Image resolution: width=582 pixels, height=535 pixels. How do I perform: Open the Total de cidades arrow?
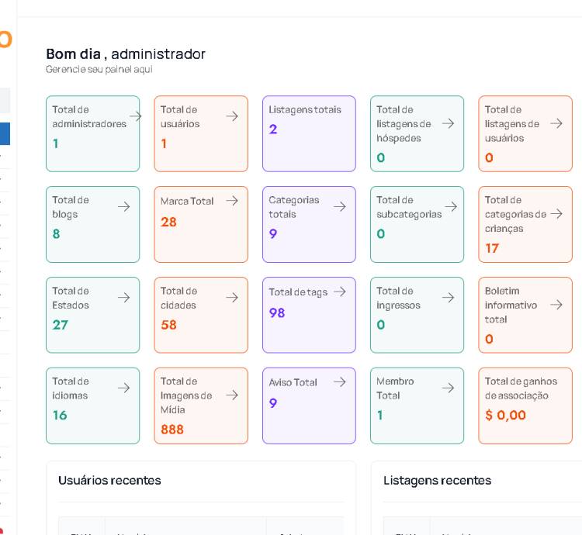click(232, 298)
